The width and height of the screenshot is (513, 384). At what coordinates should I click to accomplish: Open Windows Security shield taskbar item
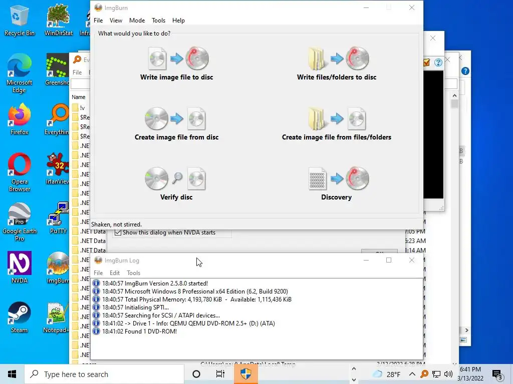click(245, 374)
